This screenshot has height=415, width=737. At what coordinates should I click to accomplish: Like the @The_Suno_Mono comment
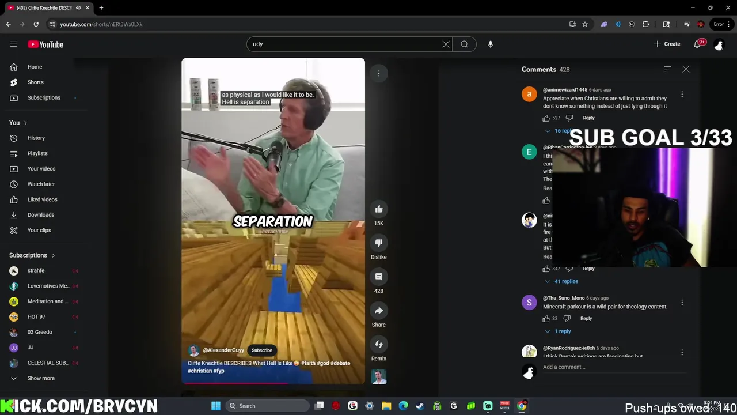pyautogui.click(x=546, y=318)
